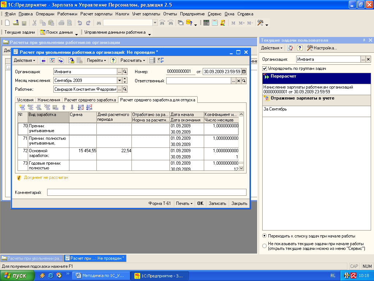Open the main toolbar search combo box arrow

click(x=155, y=23)
